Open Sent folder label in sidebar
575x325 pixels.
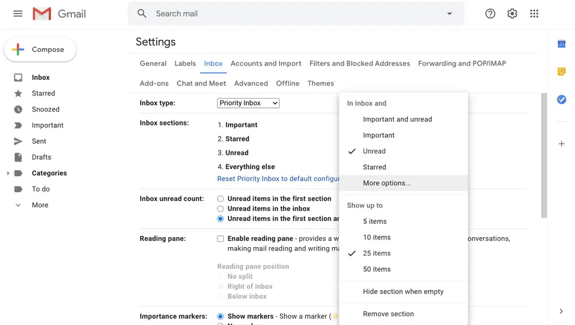coord(39,141)
